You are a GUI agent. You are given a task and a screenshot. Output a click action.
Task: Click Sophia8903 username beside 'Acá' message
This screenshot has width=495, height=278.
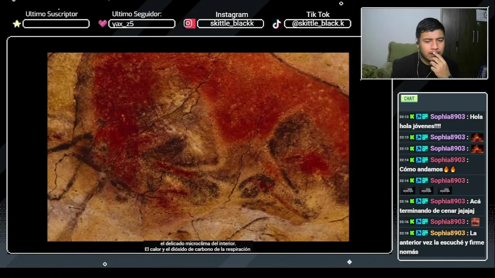pos(447,201)
